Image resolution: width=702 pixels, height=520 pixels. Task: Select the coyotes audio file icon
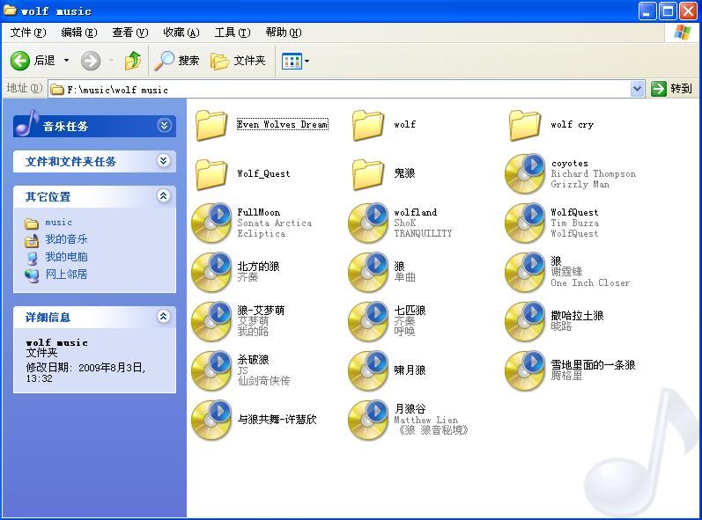525,174
